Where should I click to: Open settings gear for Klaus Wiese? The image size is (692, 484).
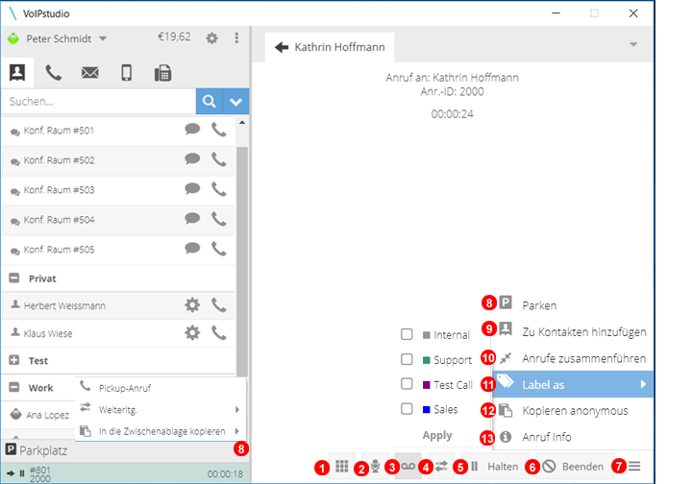pos(192,333)
